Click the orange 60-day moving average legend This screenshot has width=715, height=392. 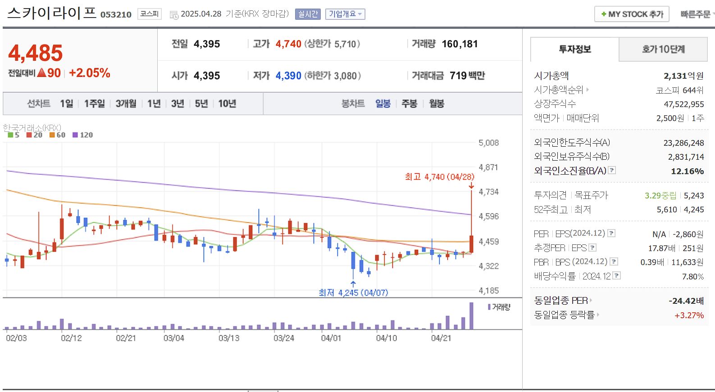tap(57, 135)
